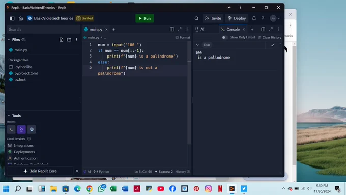Open the search magnifier in header
This screenshot has height=195, width=346.
(196, 18)
